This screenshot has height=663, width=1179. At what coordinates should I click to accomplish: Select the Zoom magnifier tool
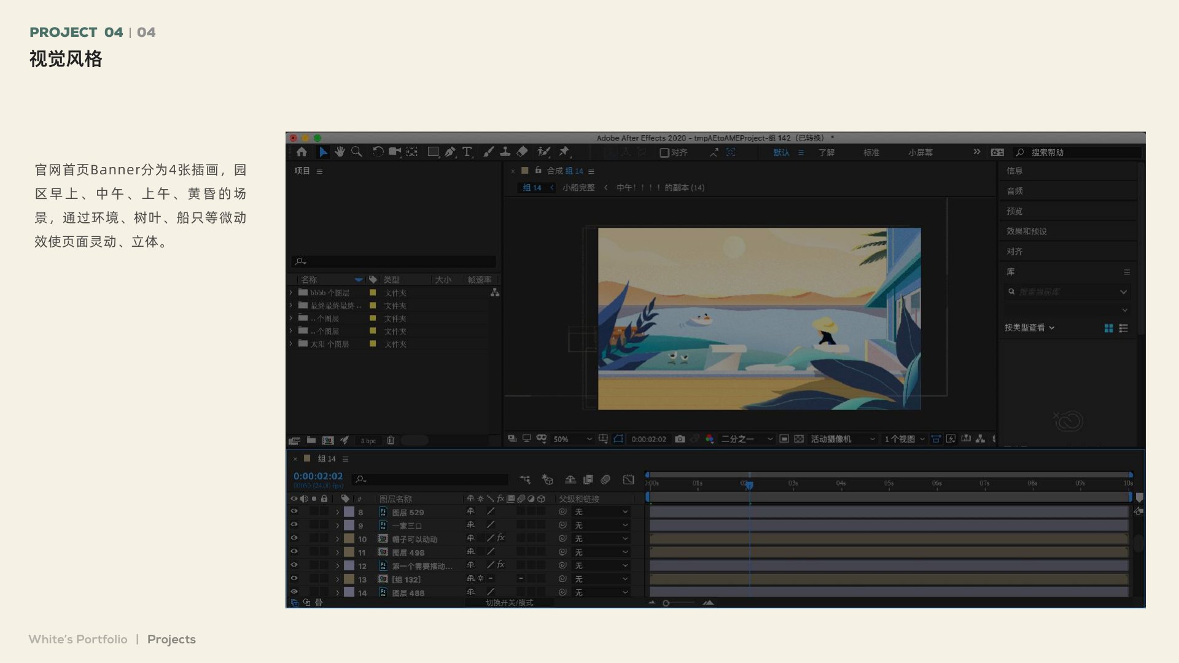click(x=356, y=152)
